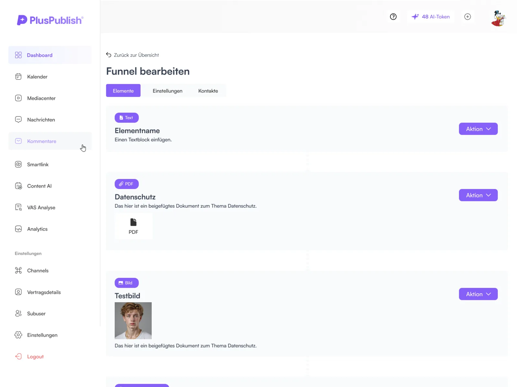The width and height of the screenshot is (517, 387).
Task: Go back via Zurück zur Übersicht
Action: click(x=132, y=55)
